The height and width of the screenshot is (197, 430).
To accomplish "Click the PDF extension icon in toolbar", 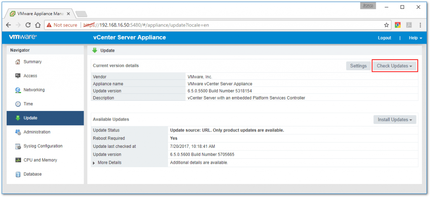I will click(x=409, y=25).
